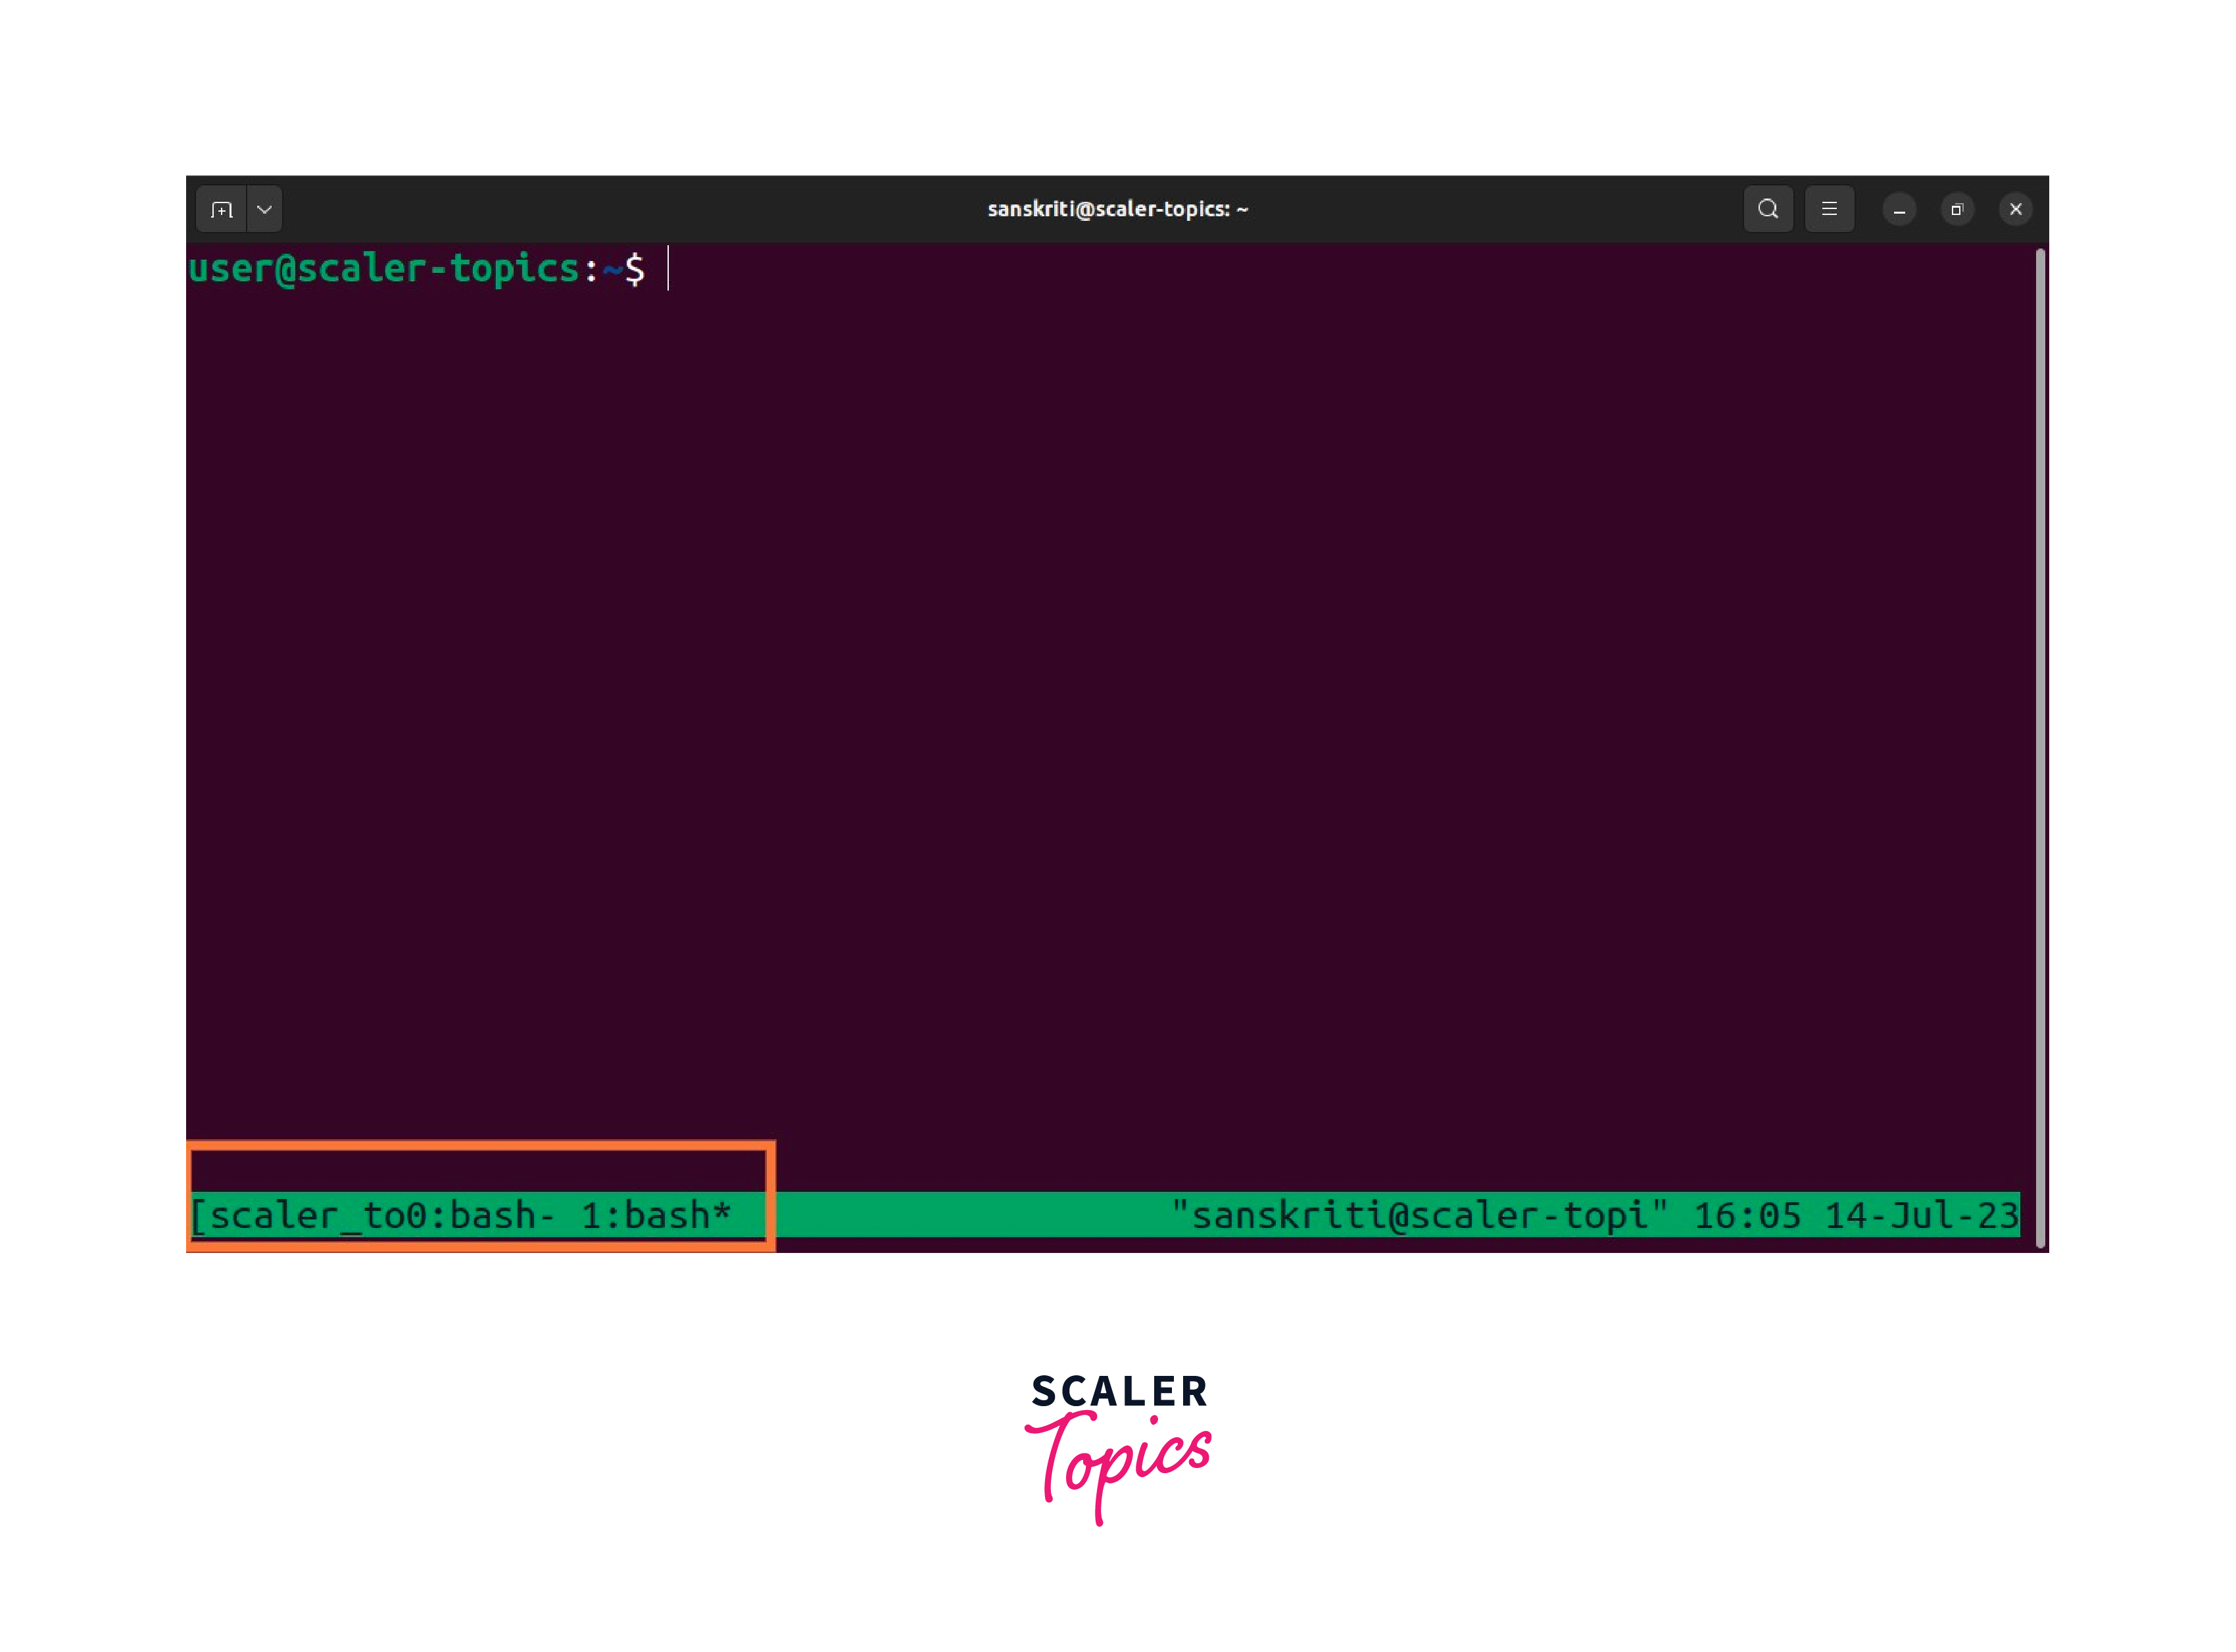The width and height of the screenshot is (2236, 1652).
Task: Click the Scaler Topics logo
Action: click(1117, 1445)
